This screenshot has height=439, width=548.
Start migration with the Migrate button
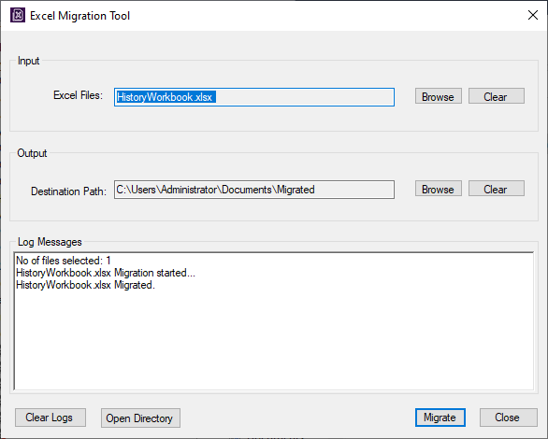pyautogui.click(x=440, y=418)
